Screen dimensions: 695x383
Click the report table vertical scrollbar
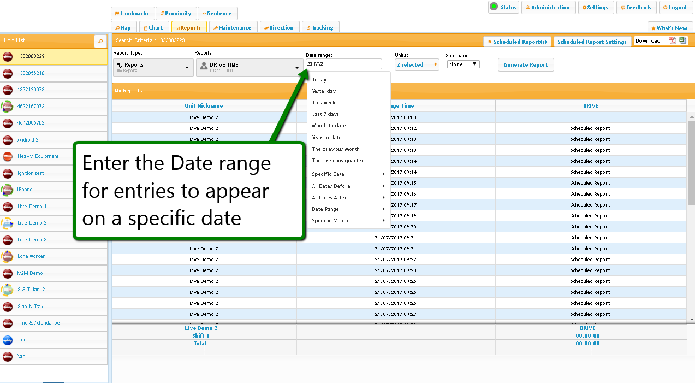pyautogui.click(x=691, y=164)
